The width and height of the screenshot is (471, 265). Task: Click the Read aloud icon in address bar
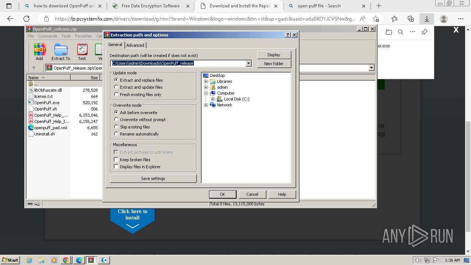[362, 19]
